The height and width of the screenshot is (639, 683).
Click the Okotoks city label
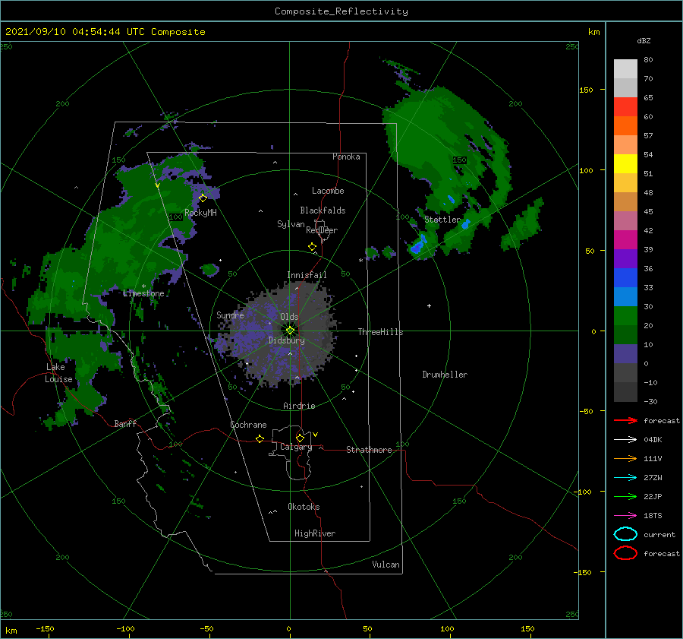(x=304, y=507)
